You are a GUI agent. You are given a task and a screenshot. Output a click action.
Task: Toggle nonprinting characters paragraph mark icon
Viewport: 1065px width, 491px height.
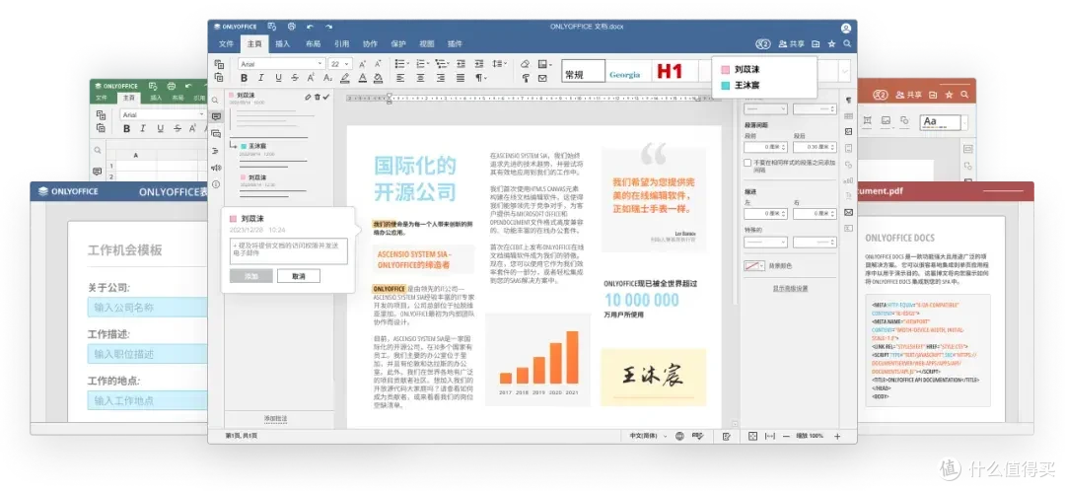click(x=480, y=78)
